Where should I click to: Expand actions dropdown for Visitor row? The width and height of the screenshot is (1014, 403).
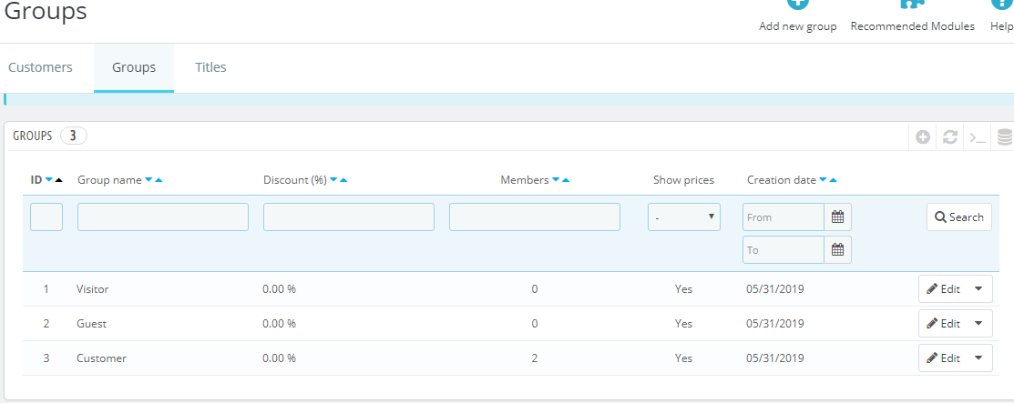click(x=978, y=288)
